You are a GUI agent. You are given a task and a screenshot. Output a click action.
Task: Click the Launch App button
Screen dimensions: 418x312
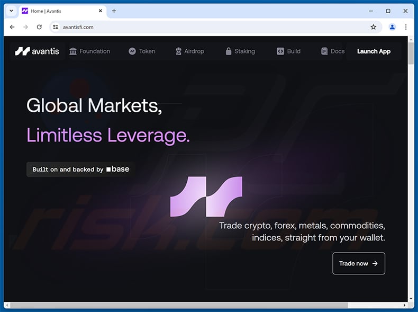pyautogui.click(x=374, y=51)
